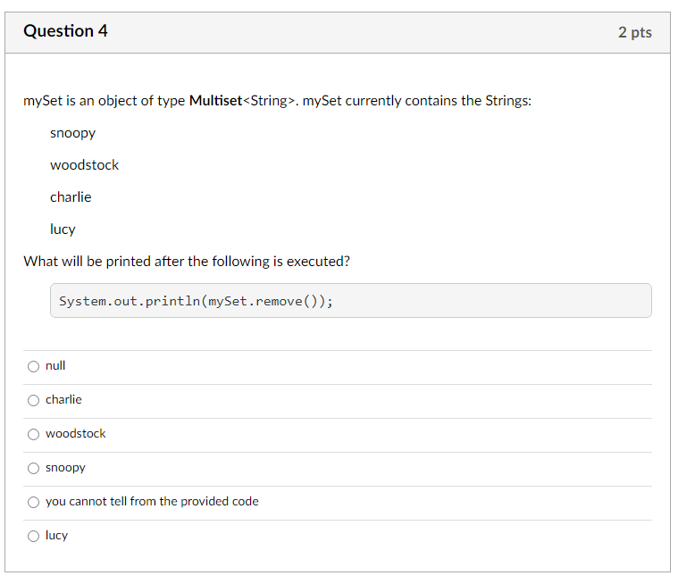The height and width of the screenshot is (584, 678).
Task: Click the "lucy" answer option label text
Action: click(x=56, y=536)
